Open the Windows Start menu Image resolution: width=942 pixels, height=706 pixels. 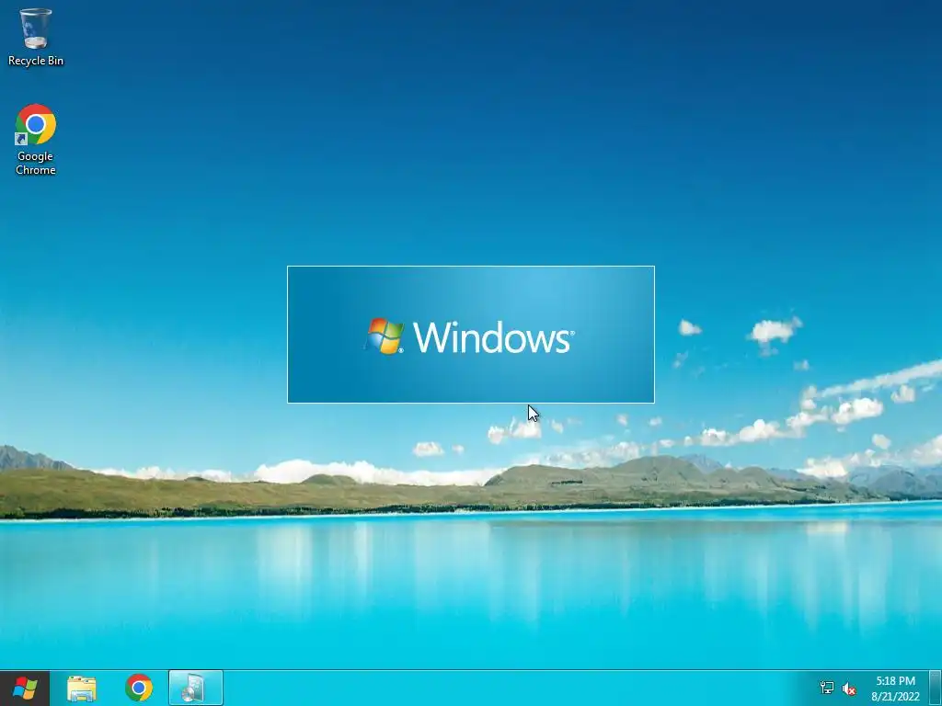coord(25,688)
